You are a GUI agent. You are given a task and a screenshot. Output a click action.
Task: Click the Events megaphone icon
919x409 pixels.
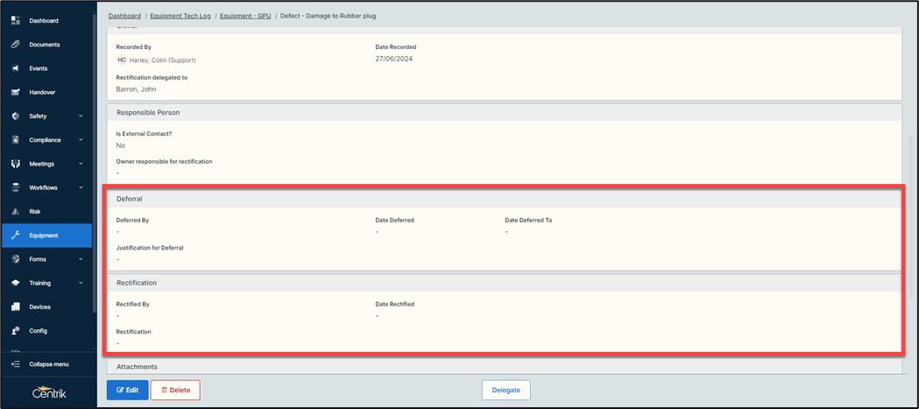[16, 68]
